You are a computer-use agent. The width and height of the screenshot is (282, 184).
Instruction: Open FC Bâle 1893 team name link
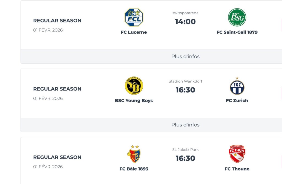[x=134, y=169]
